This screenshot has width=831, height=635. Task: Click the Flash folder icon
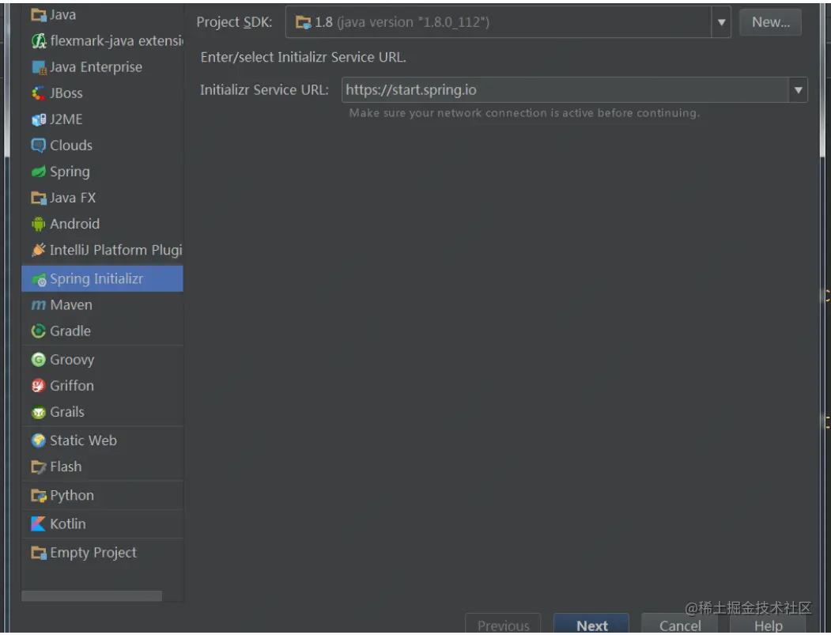point(39,467)
